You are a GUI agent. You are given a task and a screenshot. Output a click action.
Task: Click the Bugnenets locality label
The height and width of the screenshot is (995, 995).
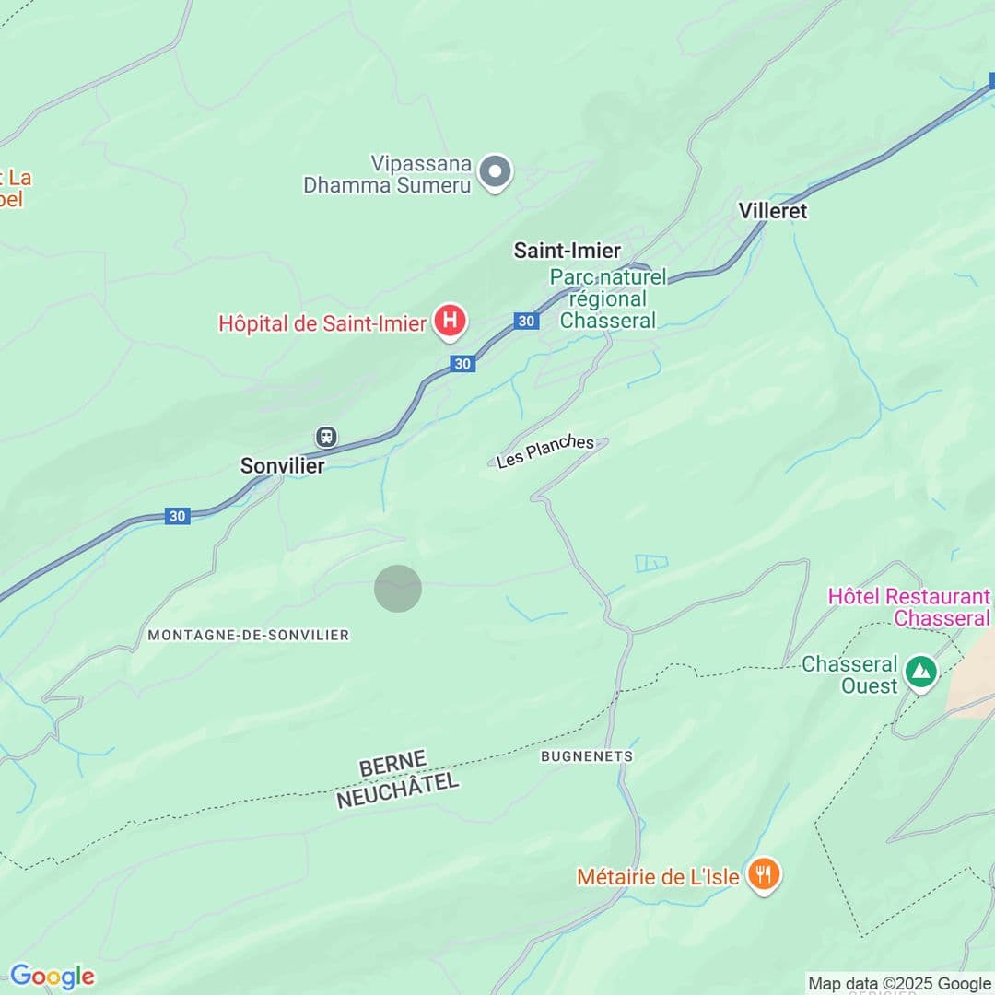pos(587,755)
